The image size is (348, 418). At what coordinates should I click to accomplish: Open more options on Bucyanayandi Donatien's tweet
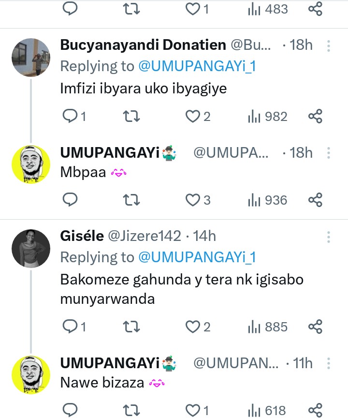point(329,45)
